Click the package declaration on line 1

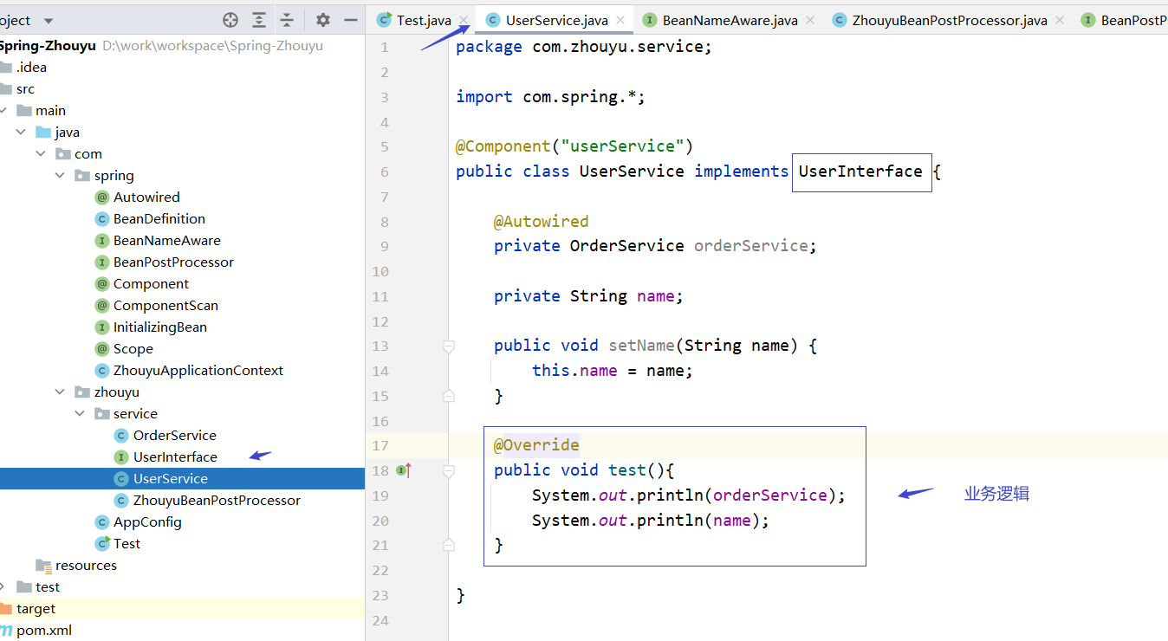(584, 47)
